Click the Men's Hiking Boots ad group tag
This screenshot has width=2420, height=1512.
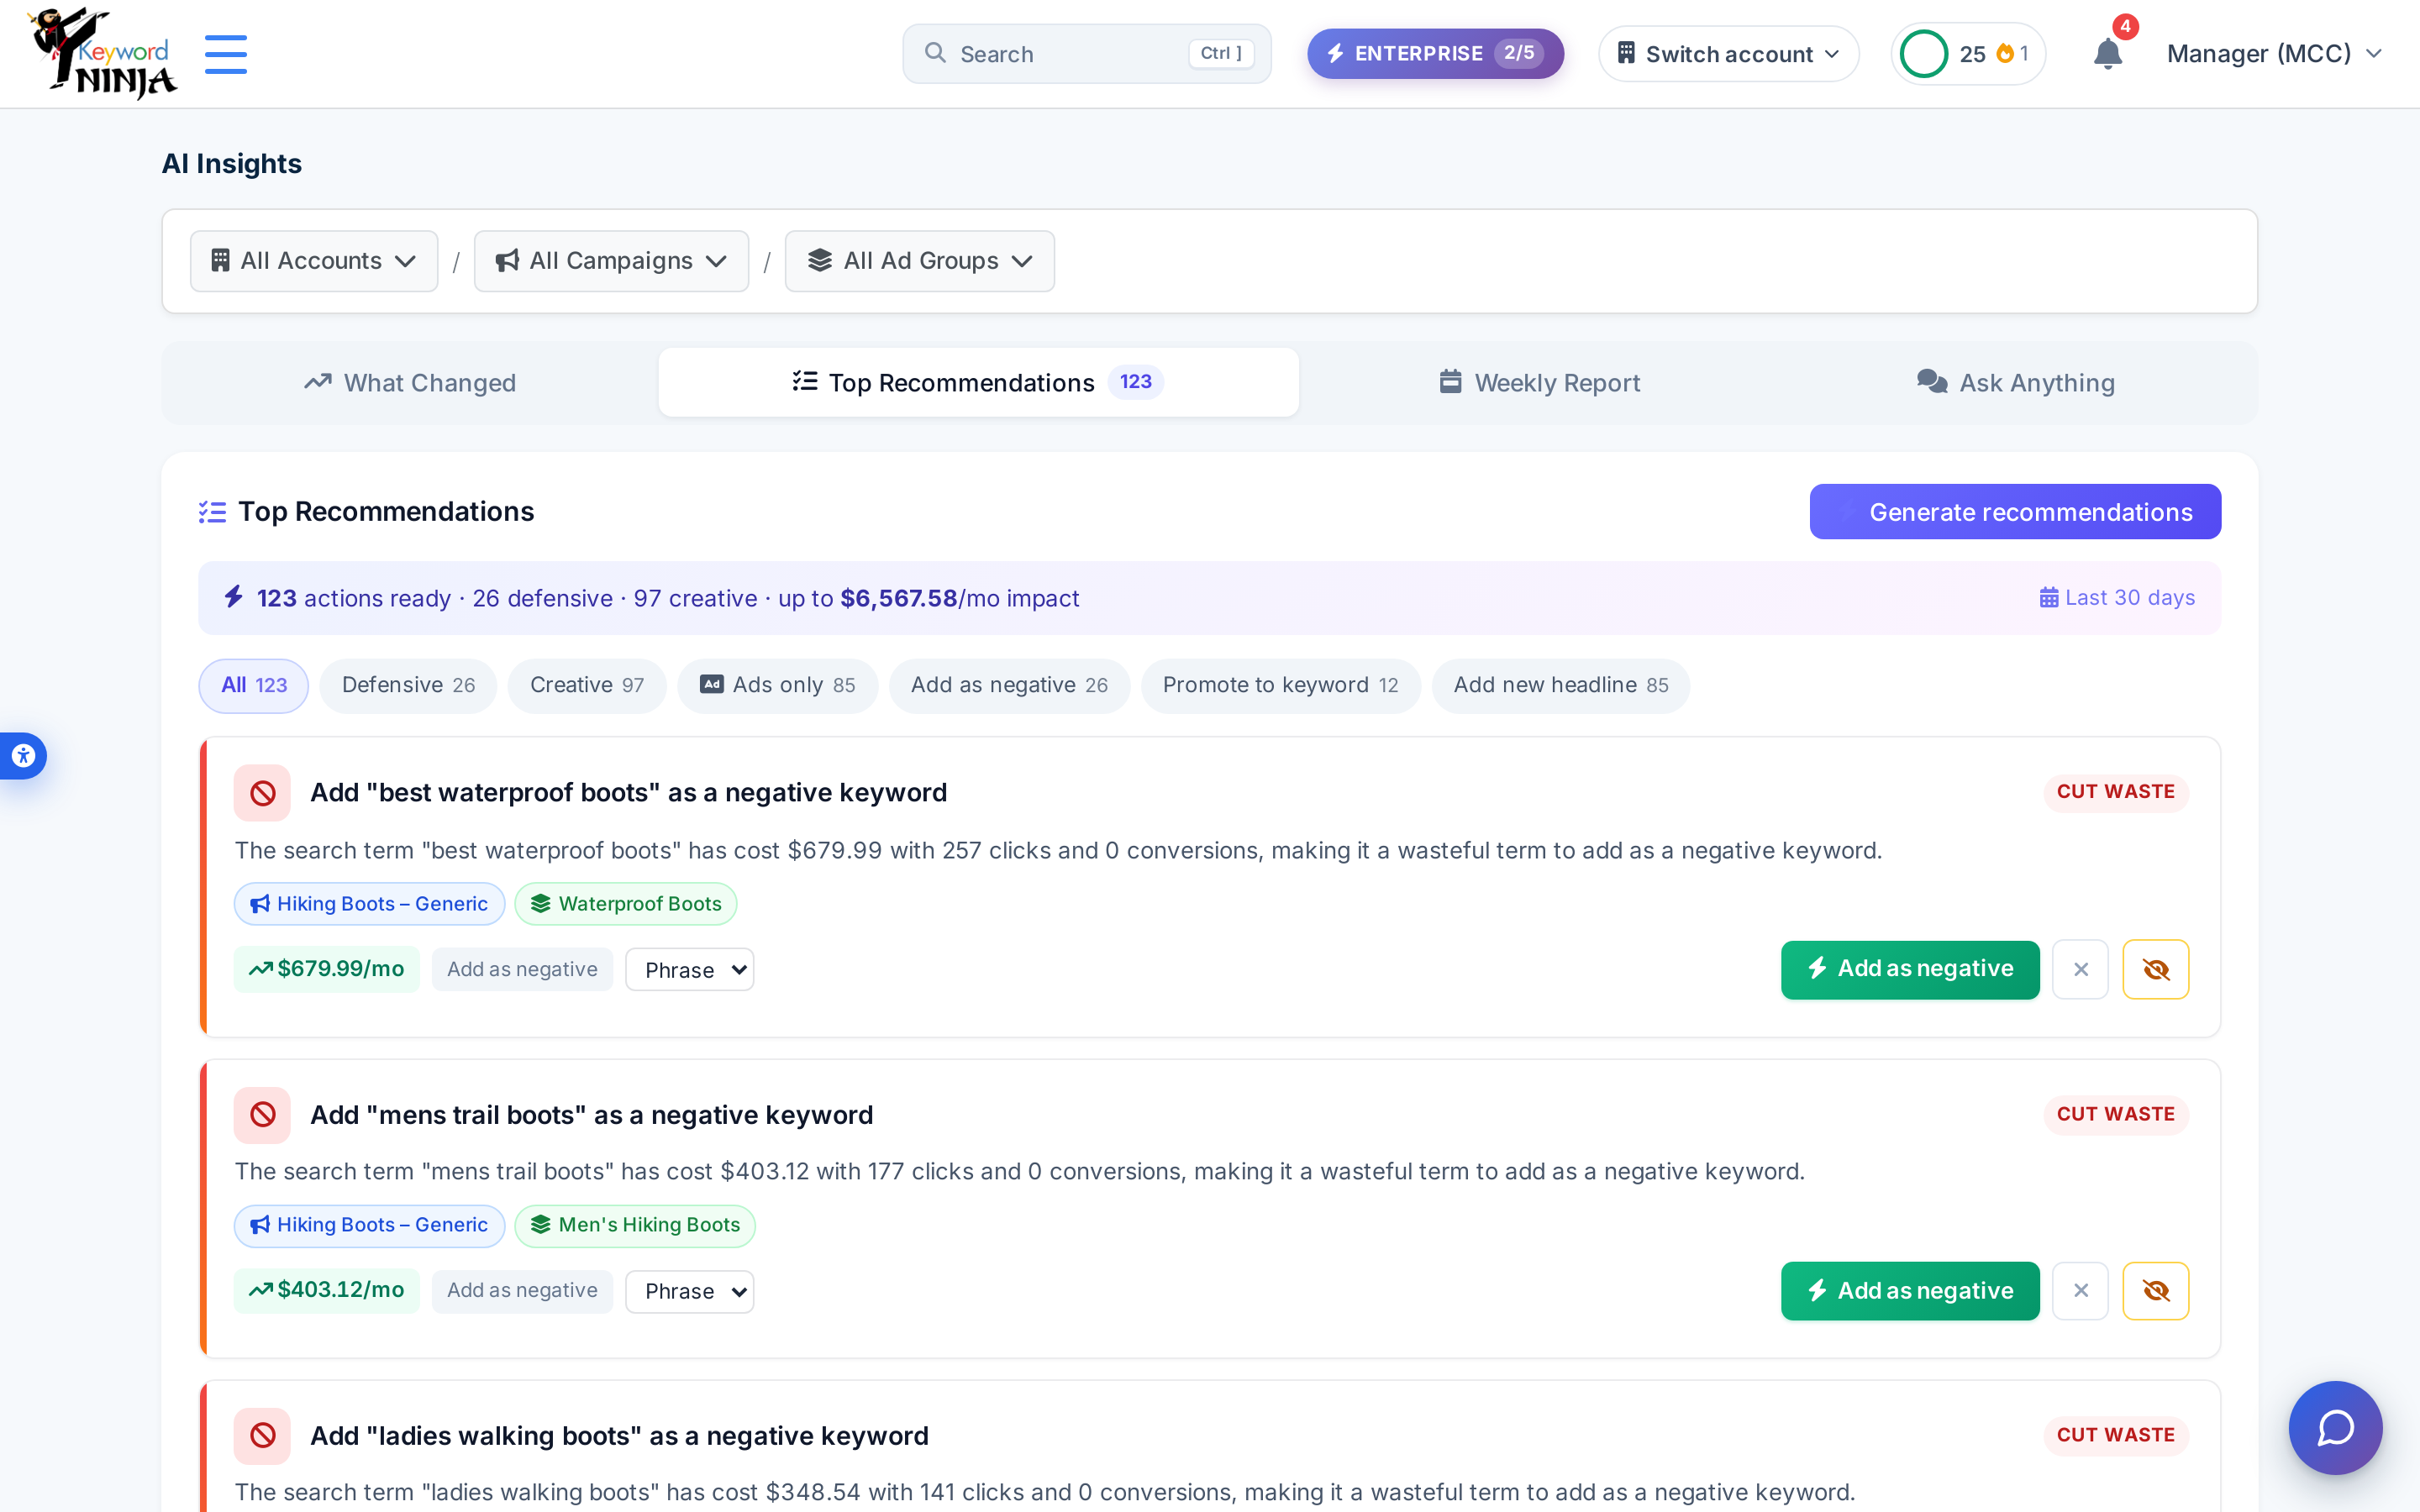635,1225
